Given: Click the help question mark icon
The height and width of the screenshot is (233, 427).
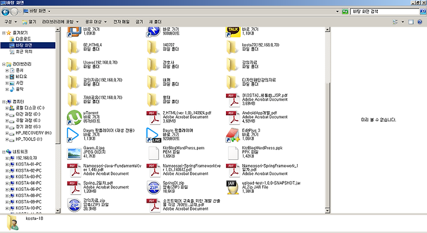Looking at the screenshot, I should 420,22.
